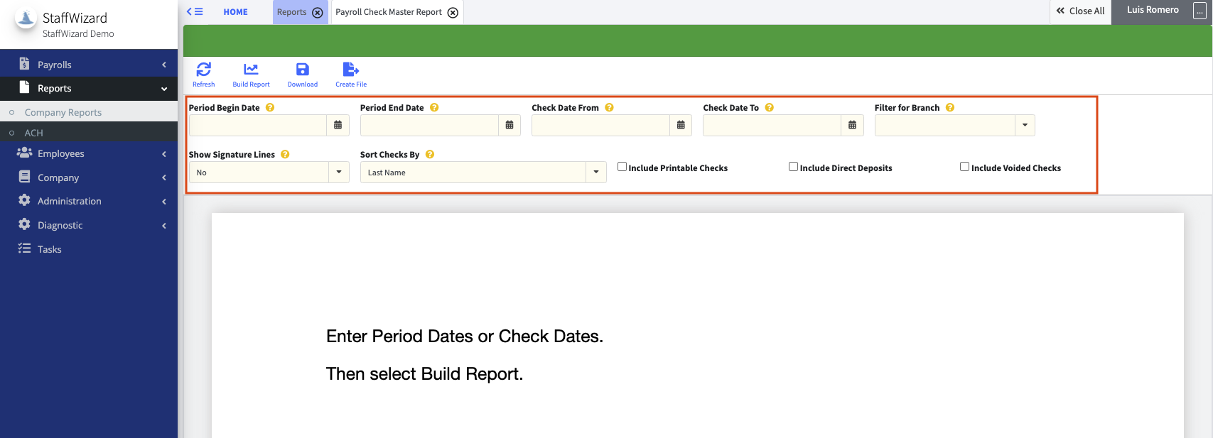Enable Include Printable Checks checkbox
Viewport: 1213px width, 438px height.
(622, 167)
